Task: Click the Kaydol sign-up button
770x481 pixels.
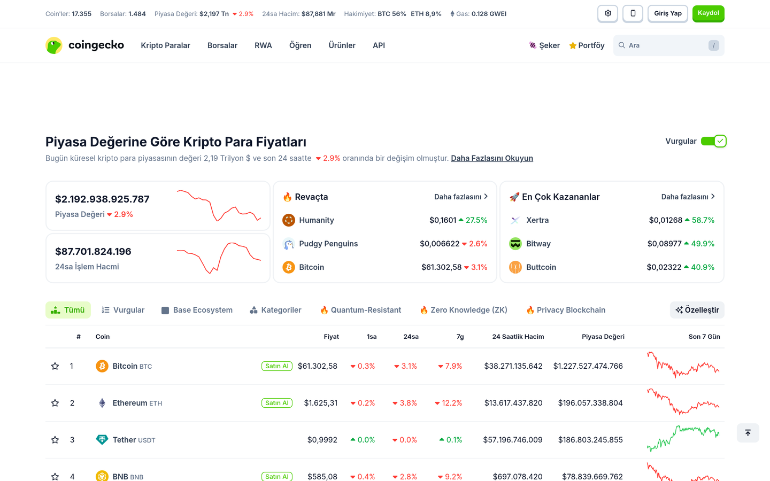Action: tap(709, 13)
